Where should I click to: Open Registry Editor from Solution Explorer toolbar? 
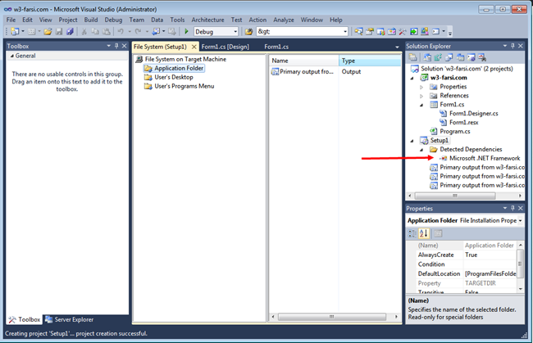(438, 57)
